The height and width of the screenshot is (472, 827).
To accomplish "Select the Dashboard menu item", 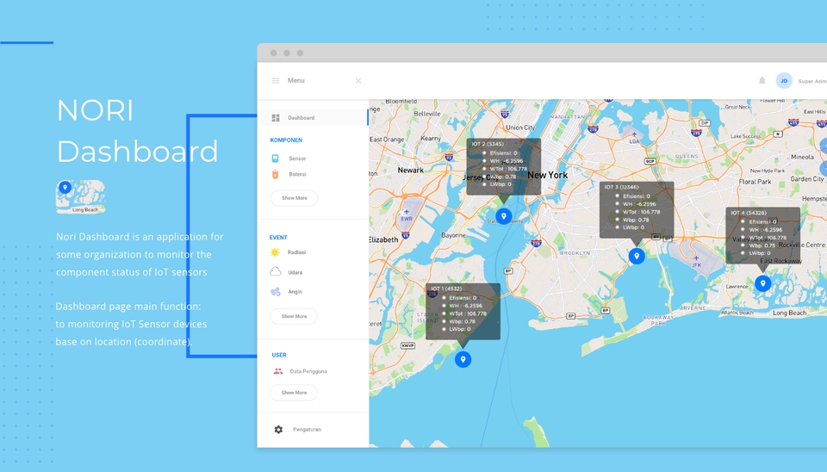I will click(312, 118).
